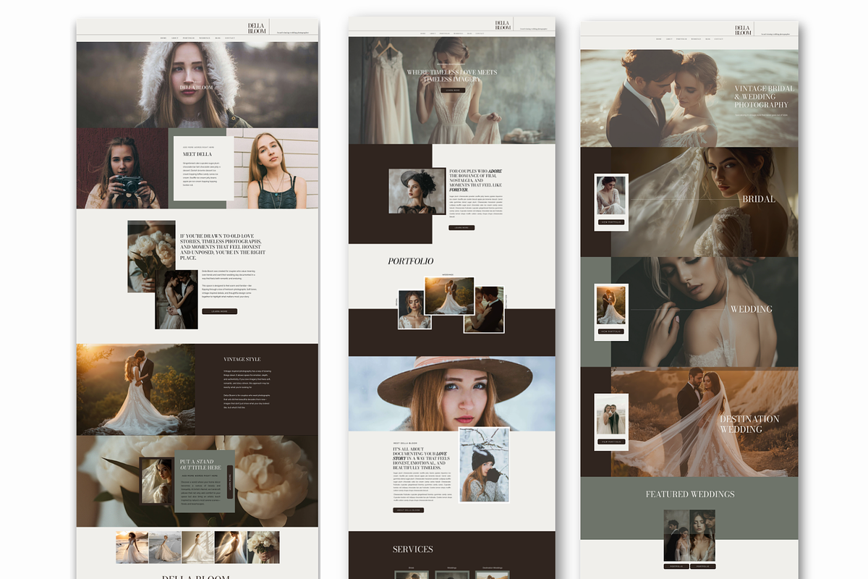Open Contact in left mockup's navigation bar
868x579 pixels.
[x=230, y=38]
